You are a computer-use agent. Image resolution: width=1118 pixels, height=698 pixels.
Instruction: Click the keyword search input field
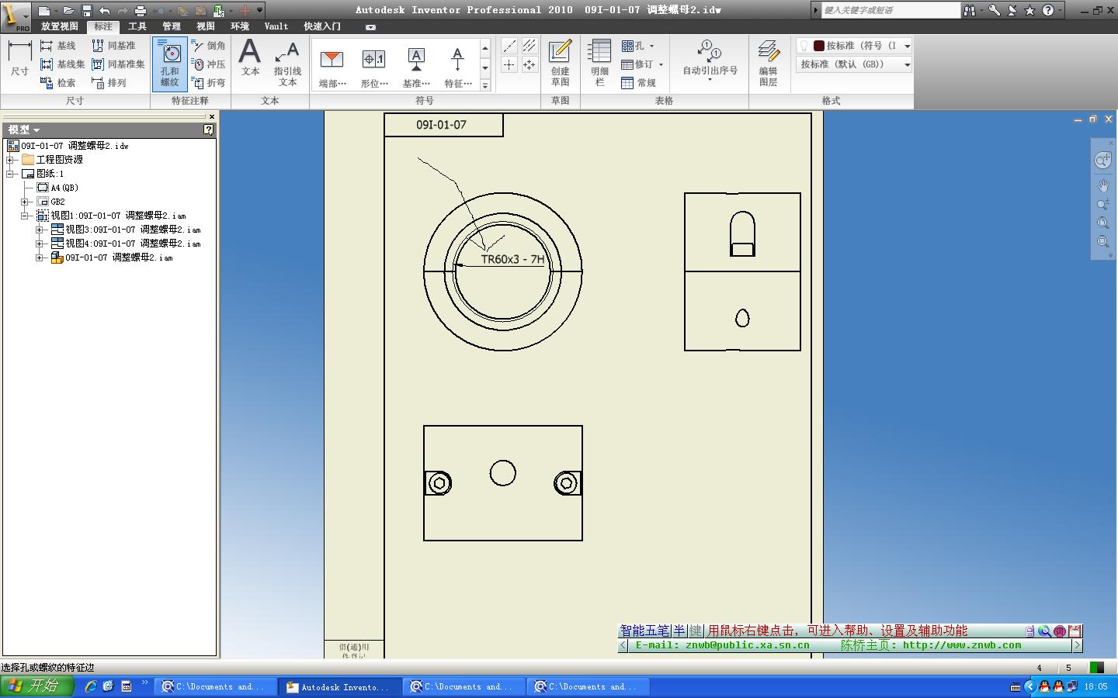point(890,10)
